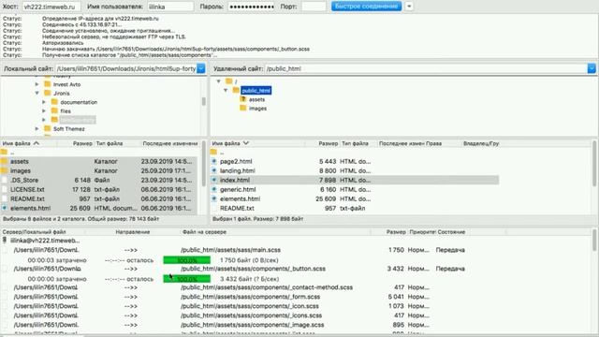Select _image.scss queue entry
The height and width of the screenshot is (337, 599).
[296, 325]
